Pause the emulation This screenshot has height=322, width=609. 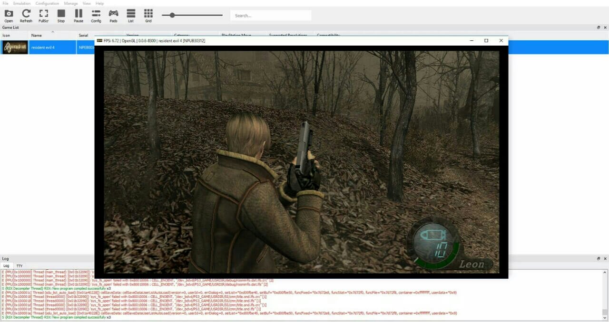point(79,16)
